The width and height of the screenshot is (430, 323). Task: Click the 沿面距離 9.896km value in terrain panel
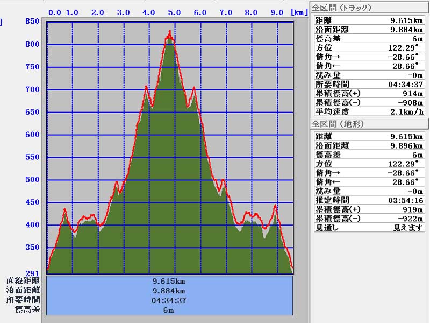[x=407, y=145]
